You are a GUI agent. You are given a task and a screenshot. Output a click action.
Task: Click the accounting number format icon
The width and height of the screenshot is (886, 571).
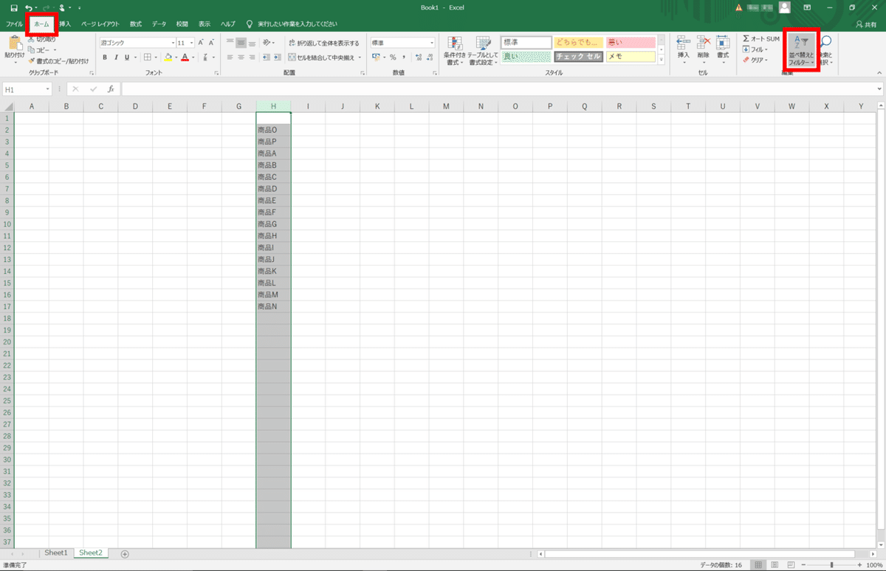[377, 57]
